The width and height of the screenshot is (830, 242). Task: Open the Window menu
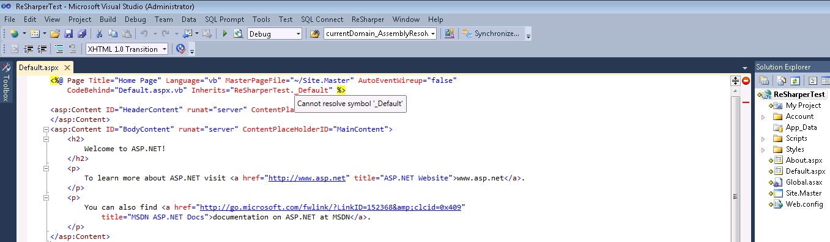[406, 20]
